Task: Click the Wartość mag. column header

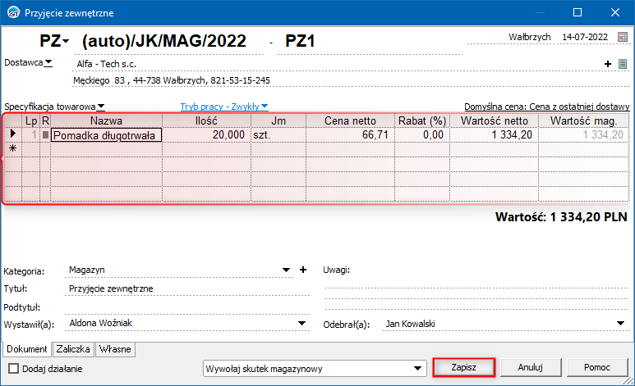Action: tap(583, 120)
